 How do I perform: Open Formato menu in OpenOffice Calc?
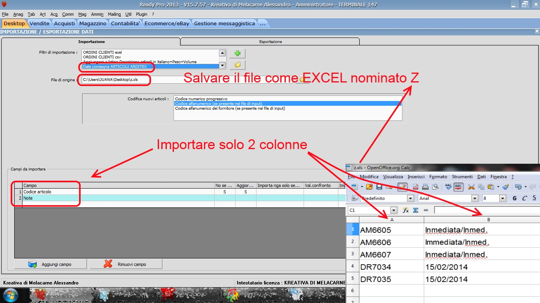coord(438,177)
